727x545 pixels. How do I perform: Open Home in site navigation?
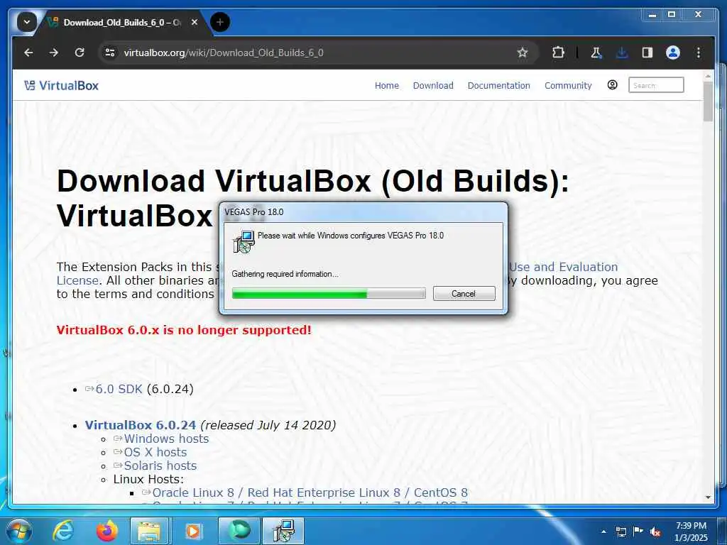[x=387, y=85]
